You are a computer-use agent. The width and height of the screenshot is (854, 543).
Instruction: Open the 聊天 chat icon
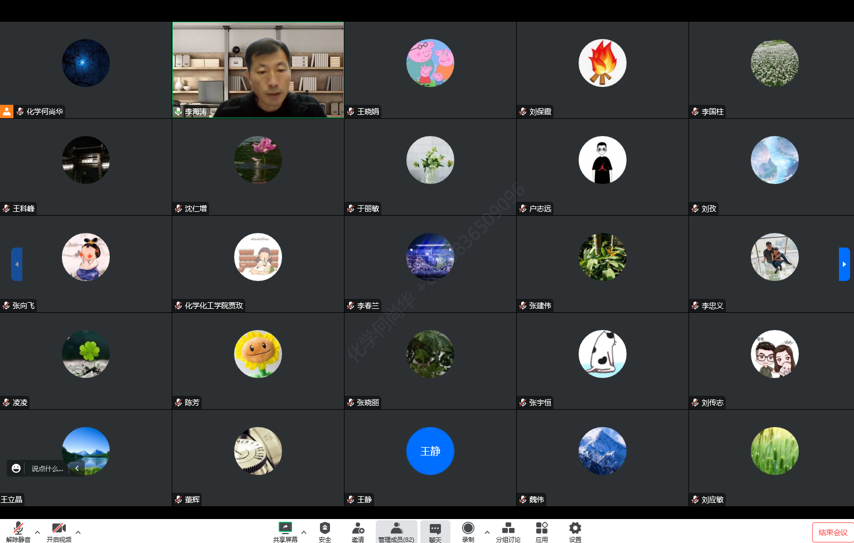point(435,531)
